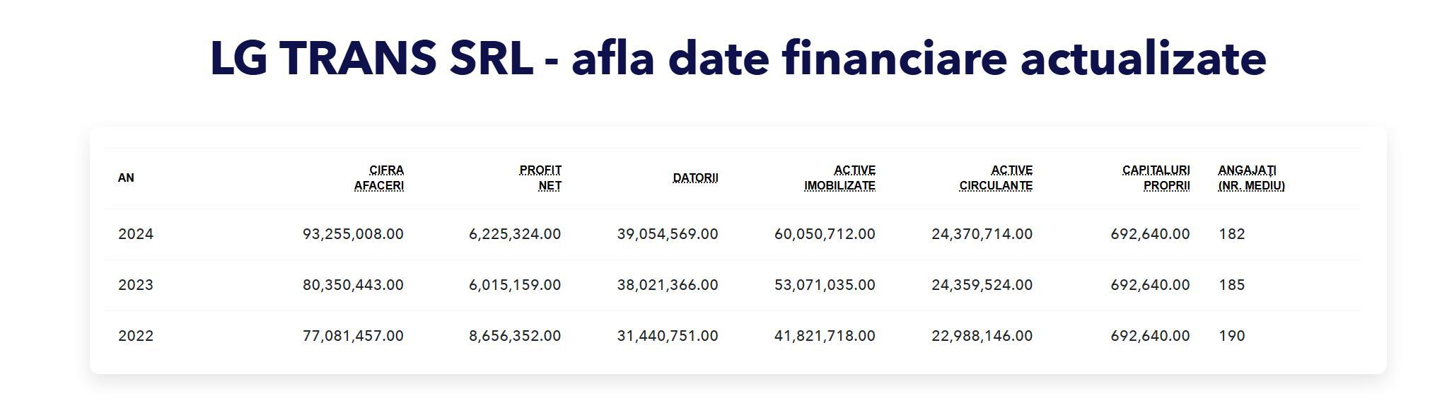The width and height of the screenshot is (1430, 413).
Task: Click the 2022 debts value 31,440,751.00
Action: point(668,336)
